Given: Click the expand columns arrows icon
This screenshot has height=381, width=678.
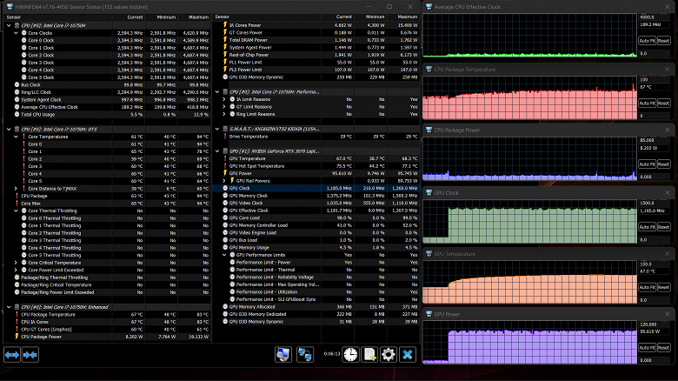Looking at the screenshot, I should point(13,355).
